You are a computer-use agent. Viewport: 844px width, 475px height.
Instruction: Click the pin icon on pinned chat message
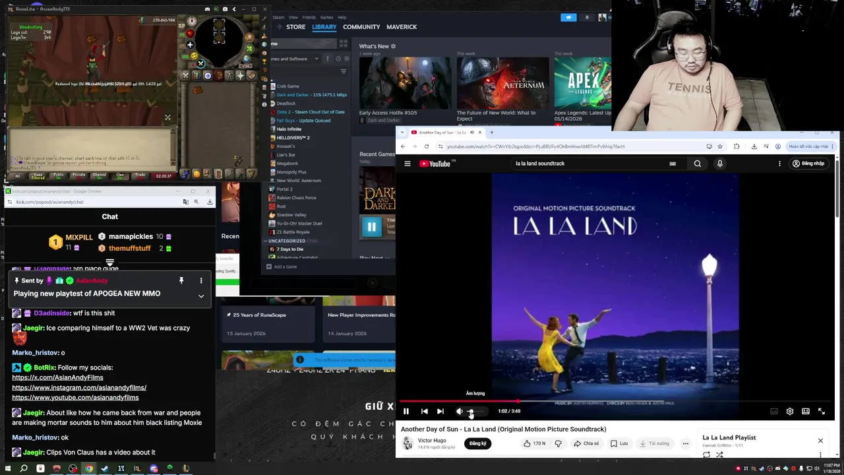tap(181, 281)
